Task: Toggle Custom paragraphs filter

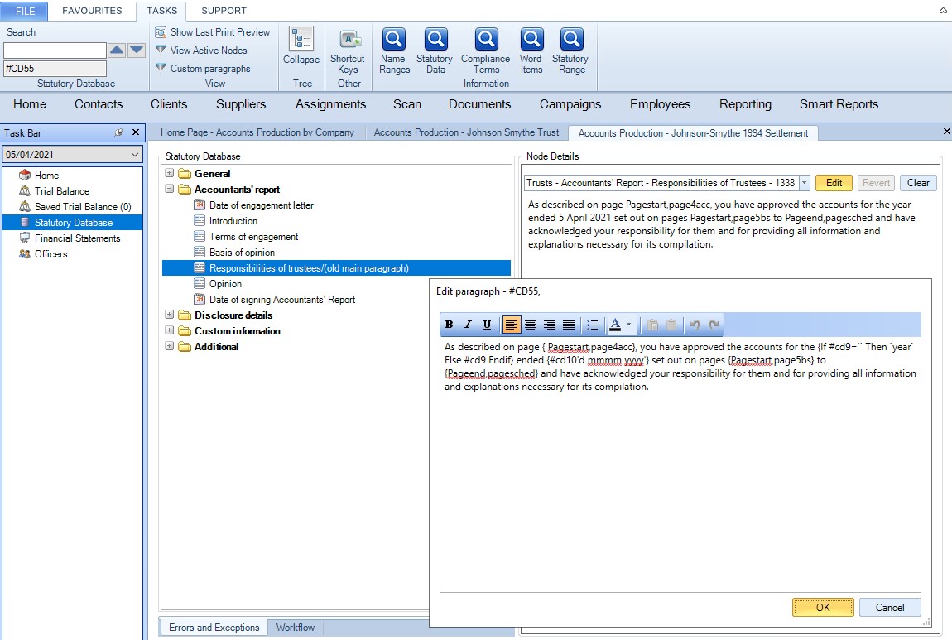Action: (203, 69)
